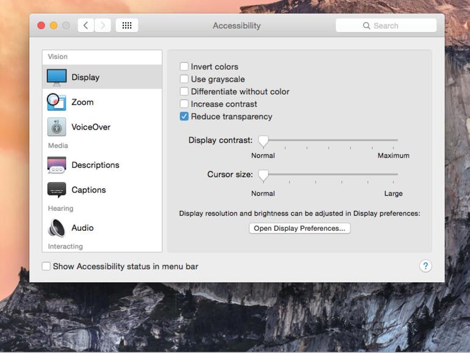Check Differentiate without color
Viewport: 470px width, 353px height.
click(184, 91)
